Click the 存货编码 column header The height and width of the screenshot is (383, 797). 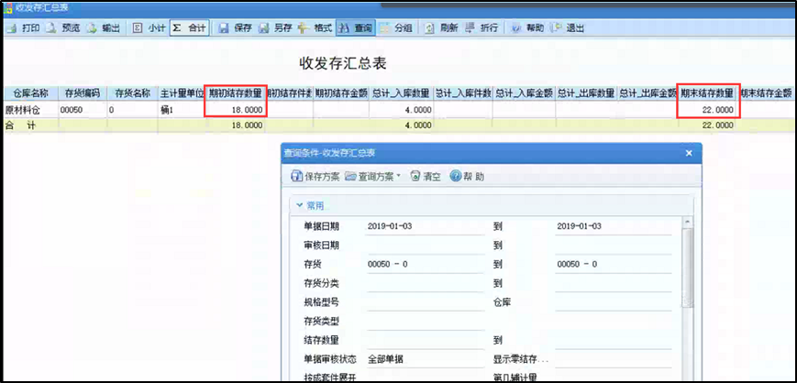pyautogui.click(x=83, y=93)
